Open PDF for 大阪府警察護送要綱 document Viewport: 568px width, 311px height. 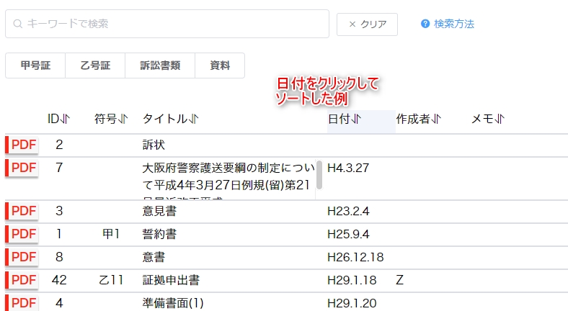point(22,168)
